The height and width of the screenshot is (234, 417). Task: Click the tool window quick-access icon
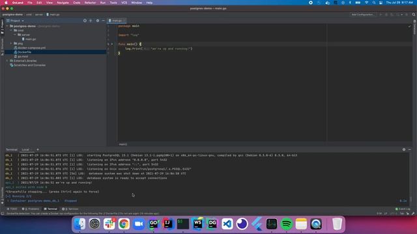(x=3, y=213)
